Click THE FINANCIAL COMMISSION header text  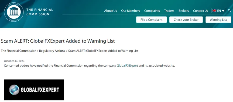coord(40,12)
